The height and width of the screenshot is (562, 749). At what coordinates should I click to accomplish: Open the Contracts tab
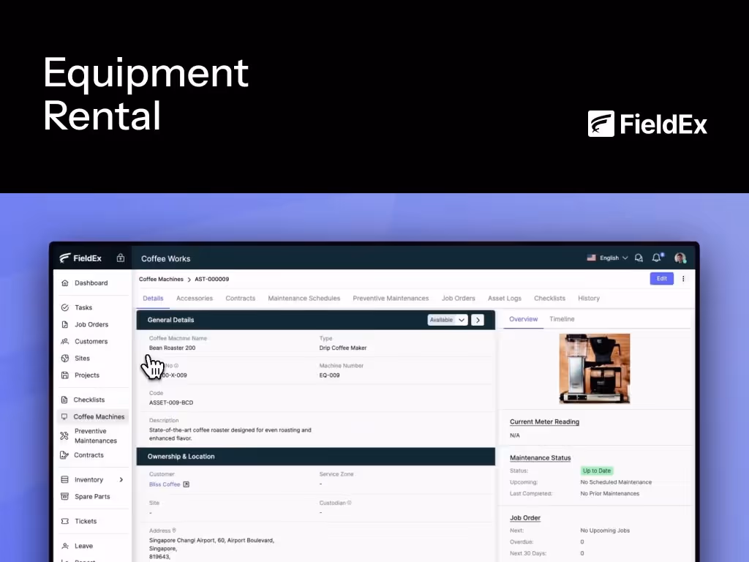(240, 299)
